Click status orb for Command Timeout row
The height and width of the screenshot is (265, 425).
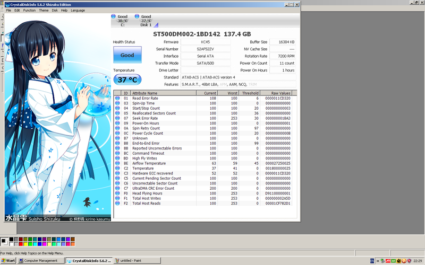[117, 153]
